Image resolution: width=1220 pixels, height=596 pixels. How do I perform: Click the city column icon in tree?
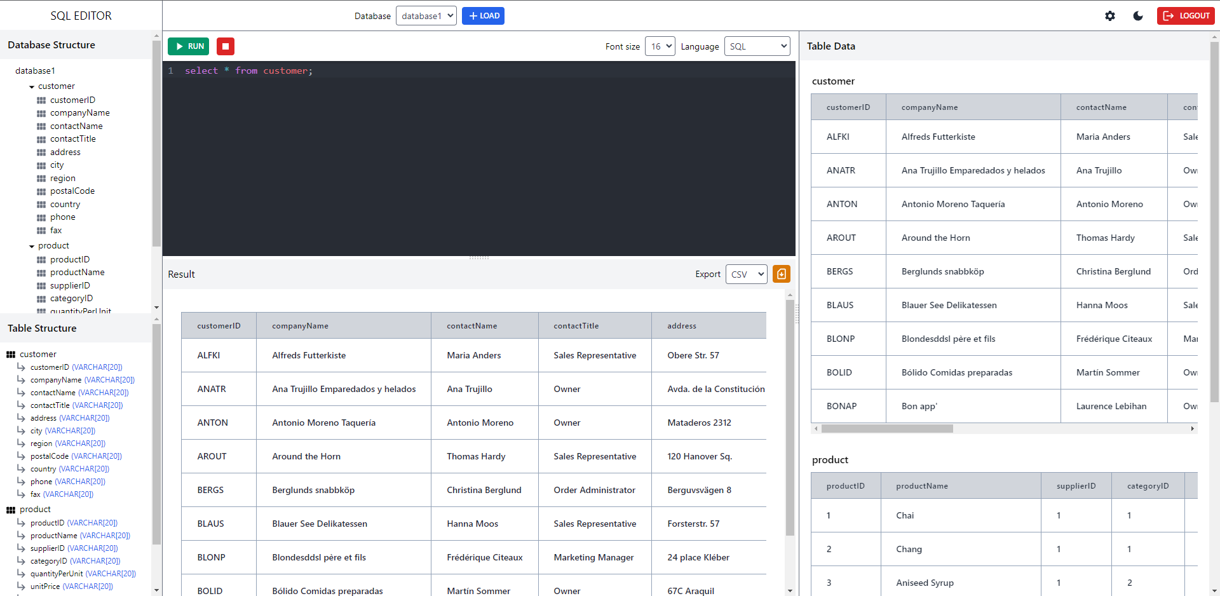(x=41, y=165)
